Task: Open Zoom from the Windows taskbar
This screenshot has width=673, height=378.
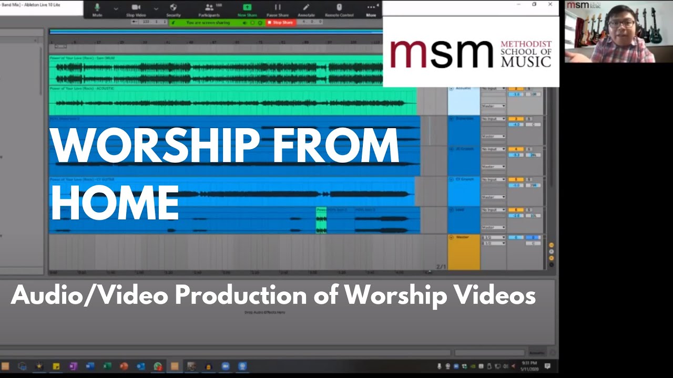Action: [226, 366]
